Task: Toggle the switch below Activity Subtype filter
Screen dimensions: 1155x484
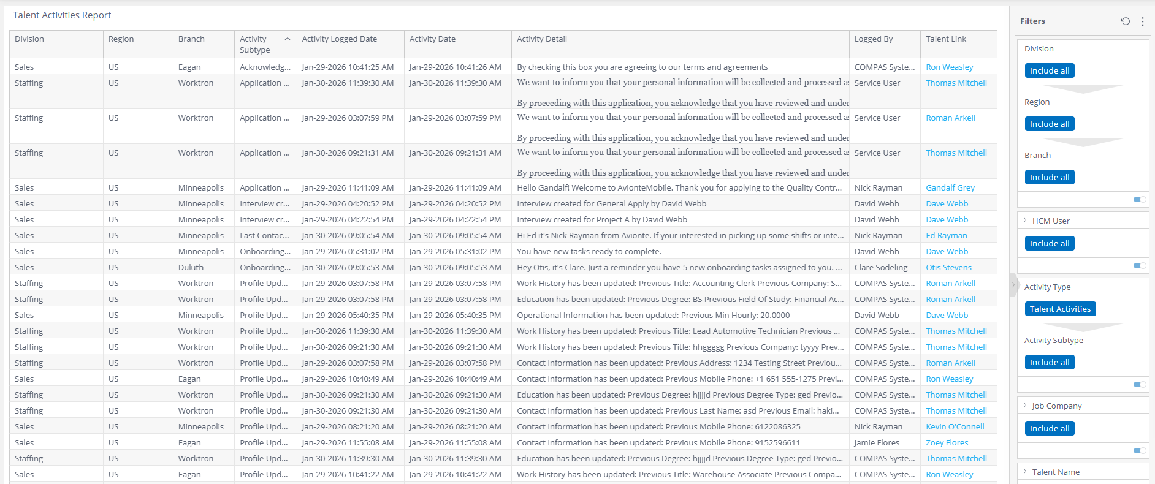Action: click(x=1140, y=384)
